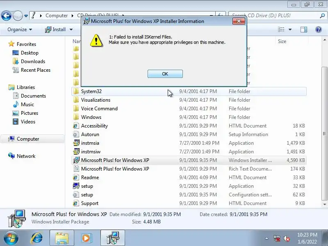328x246 pixels.
Task: Sort files by the Size column
Action: (282, 41)
